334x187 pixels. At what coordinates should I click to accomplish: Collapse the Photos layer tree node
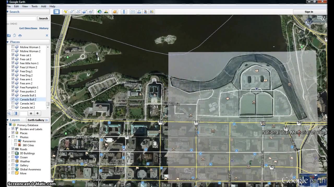(9, 137)
